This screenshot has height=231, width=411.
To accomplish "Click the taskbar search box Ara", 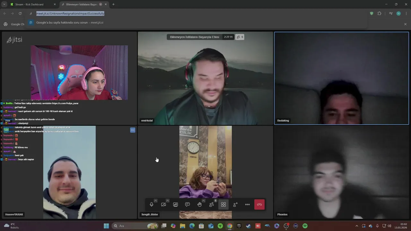I will coord(135,226).
